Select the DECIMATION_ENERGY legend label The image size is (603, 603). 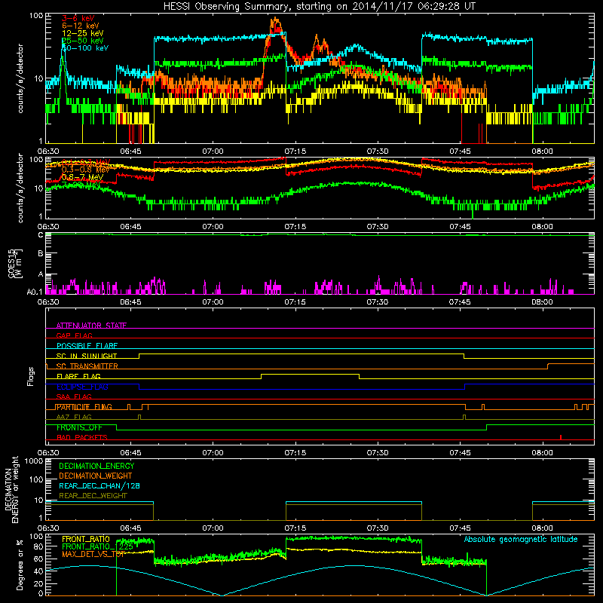point(96,466)
